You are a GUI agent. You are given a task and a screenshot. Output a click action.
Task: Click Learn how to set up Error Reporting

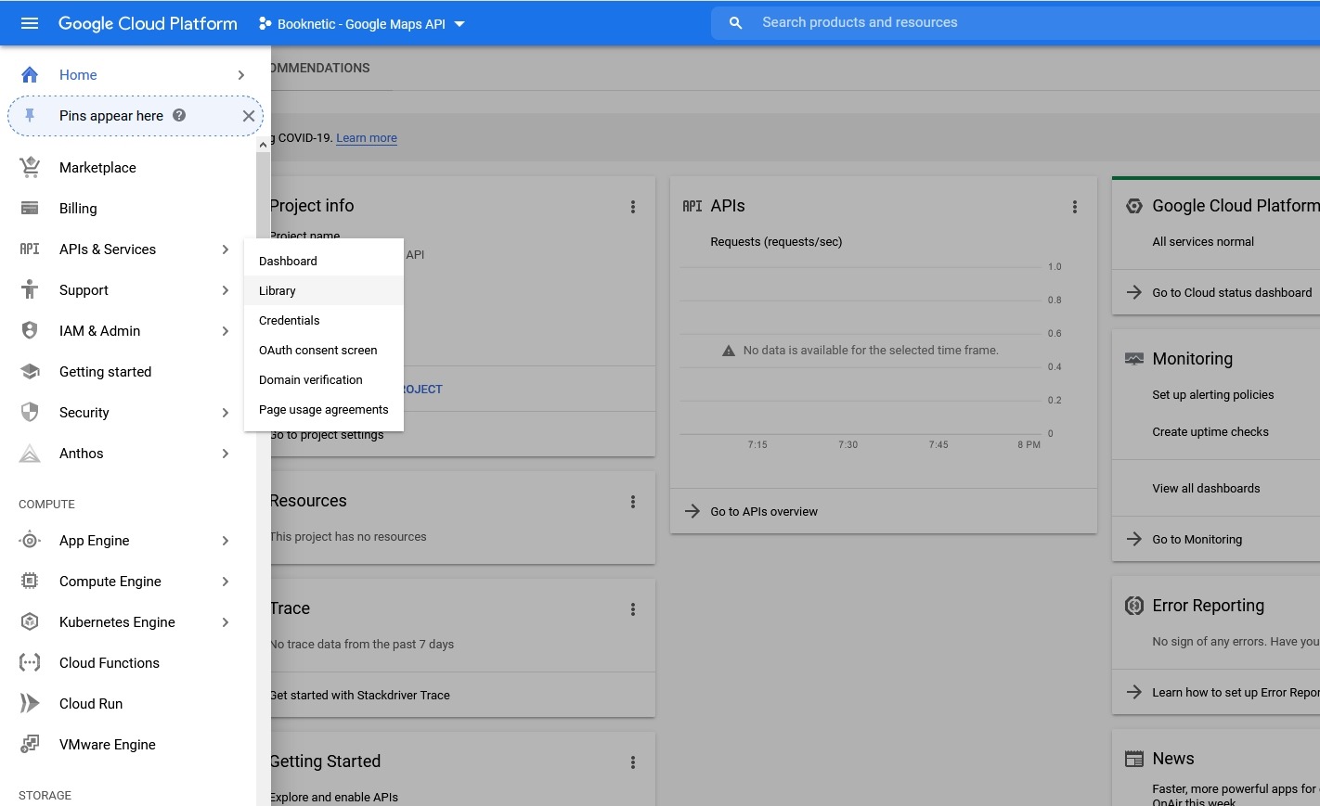pos(1235,692)
